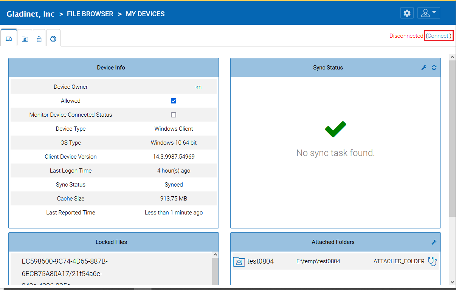Screen dimensions: 456x290
Task: Click MY DEVICES breadcrumb
Action: [x=145, y=14]
